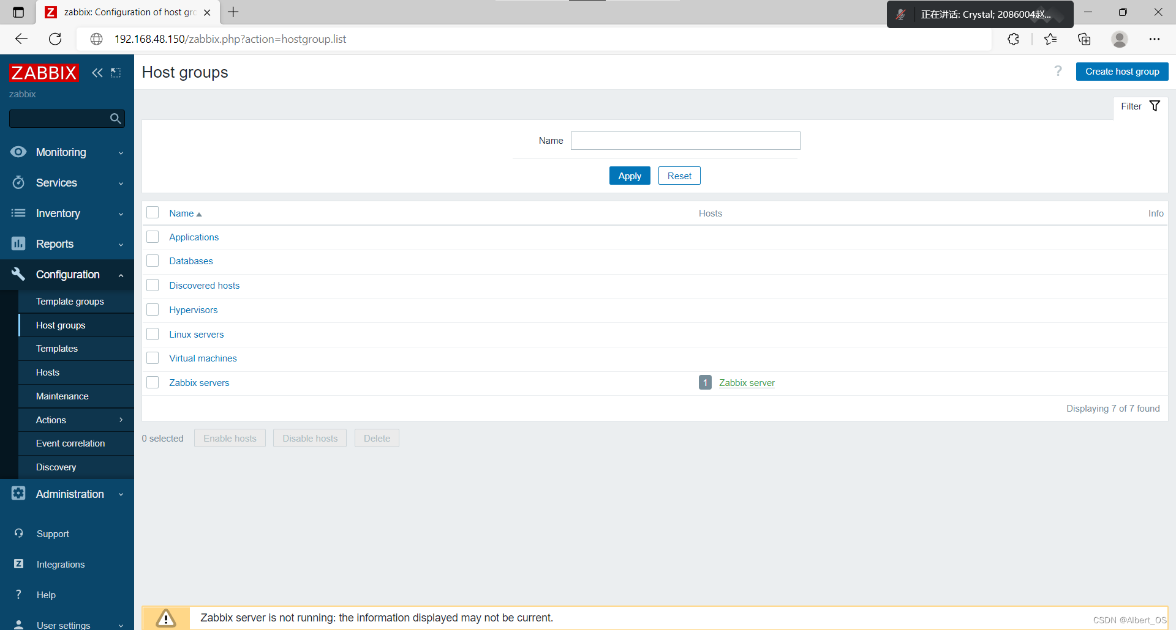Expand the Inventory menu chevron
The width and height of the screenshot is (1176, 630).
point(121,214)
